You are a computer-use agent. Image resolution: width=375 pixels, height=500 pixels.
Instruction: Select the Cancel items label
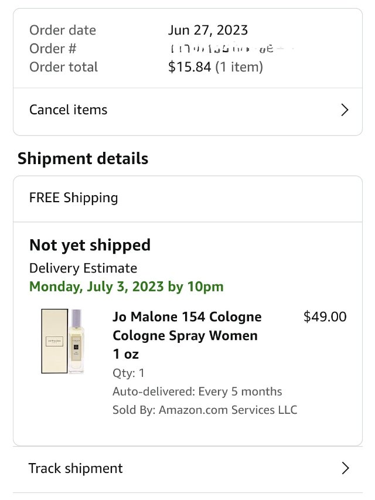(69, 110)
